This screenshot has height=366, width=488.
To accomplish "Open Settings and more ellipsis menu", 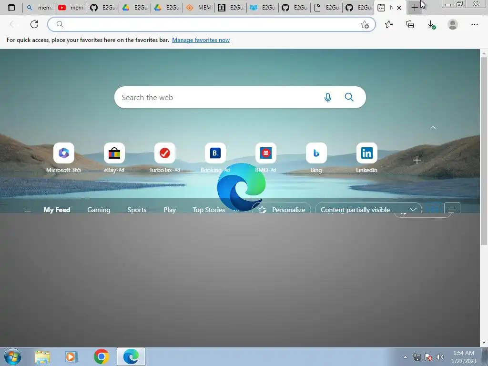I will click(x=474, y=24).
